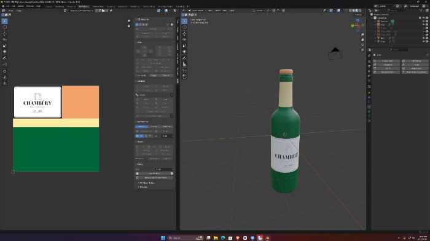Click the Cloth physics button
Image resolution: width=430 pixels, height=241 pixels.
[386, 68]
